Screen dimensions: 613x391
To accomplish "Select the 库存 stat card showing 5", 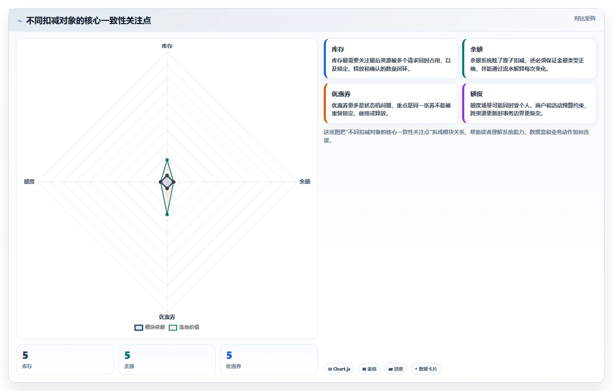I will 65,359.
